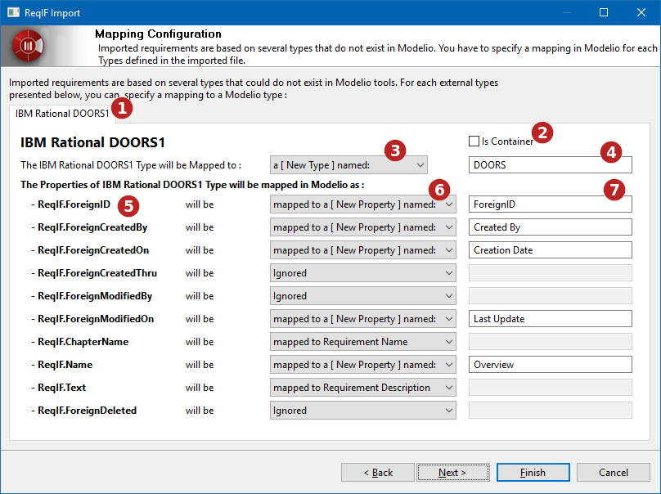Click the ReqIF Import window title icon

coord(13,12)
